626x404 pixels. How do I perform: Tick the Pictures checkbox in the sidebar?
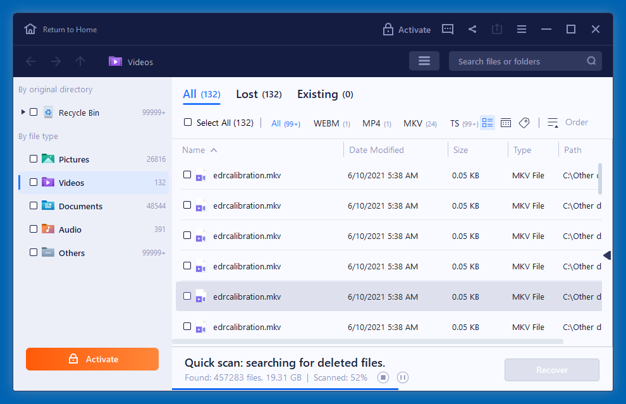[x=34, y=159]
